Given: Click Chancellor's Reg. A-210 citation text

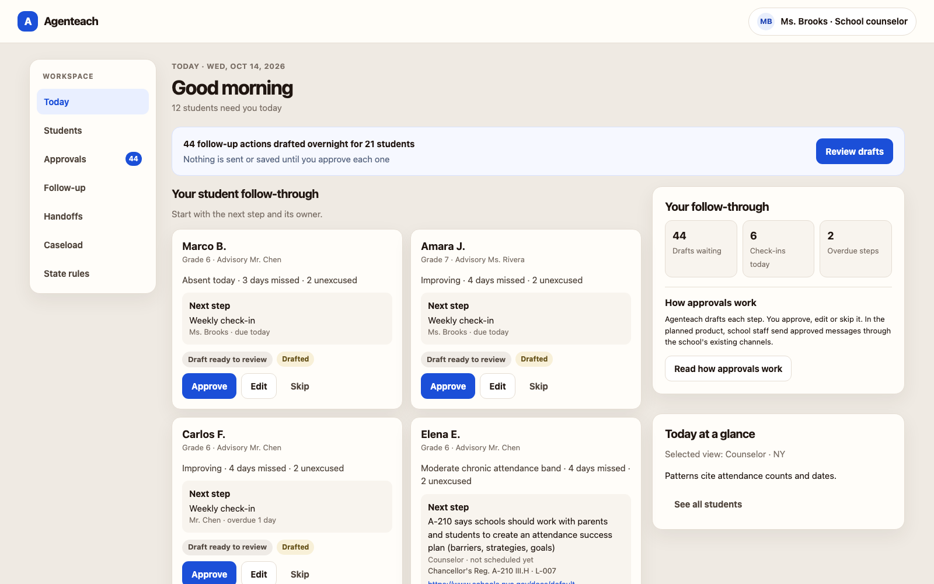Looking at the screenshot, I should (x=492, y=571).
